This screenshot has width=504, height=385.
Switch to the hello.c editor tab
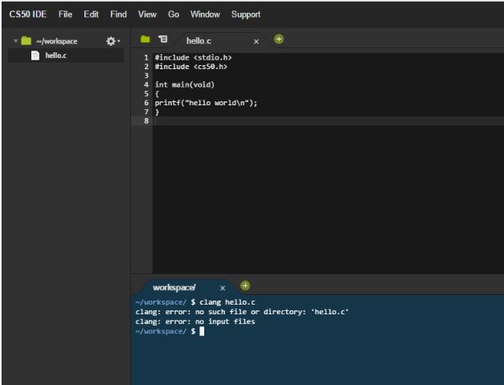[199, 41]
